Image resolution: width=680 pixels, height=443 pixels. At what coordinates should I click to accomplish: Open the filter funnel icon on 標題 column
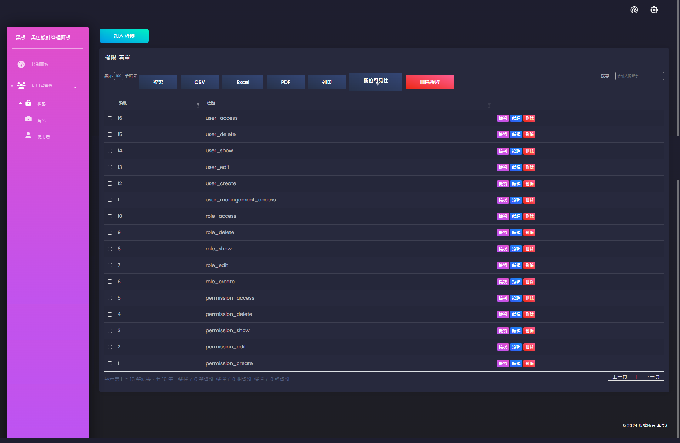click(x=489, y=106)
